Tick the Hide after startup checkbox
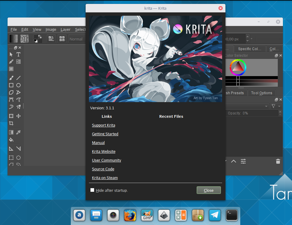This screenshot has height=225, width=292. pos(92,190)
